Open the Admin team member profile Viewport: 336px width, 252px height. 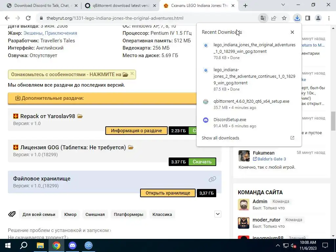[x=260, y=201]
